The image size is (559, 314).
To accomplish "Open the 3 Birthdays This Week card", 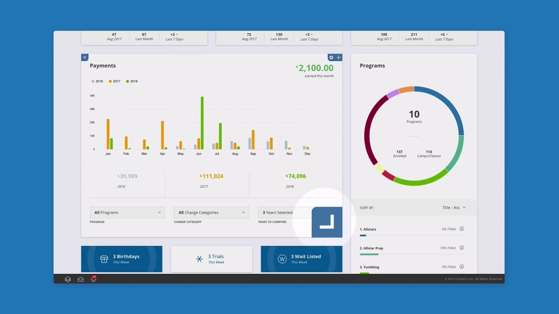I will pos(121,259).
